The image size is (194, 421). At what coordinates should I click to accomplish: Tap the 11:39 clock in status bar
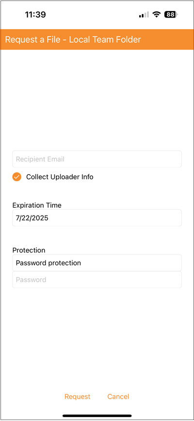(x=35, y=15)
